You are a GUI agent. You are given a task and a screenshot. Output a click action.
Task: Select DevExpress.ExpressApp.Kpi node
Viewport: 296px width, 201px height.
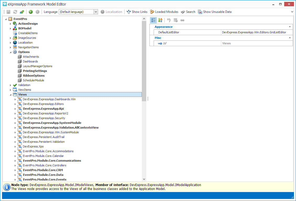pos(44,109)
